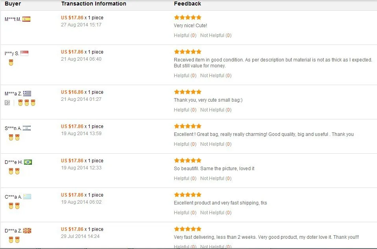
Task: Click the Spain flag next to M***t M.
Action: [26, 19]
